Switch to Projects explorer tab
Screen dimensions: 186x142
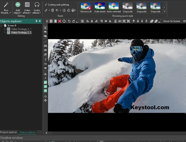pos(9,132)
